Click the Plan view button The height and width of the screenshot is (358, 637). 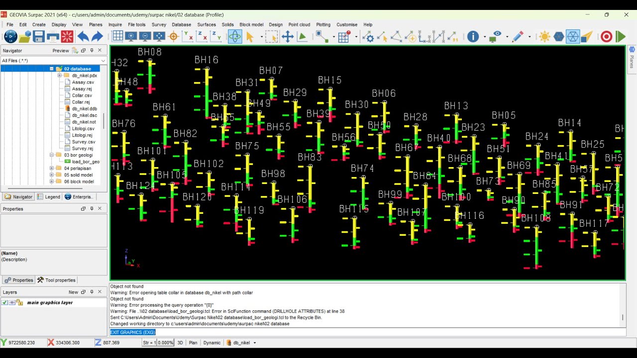pos(193,343)
